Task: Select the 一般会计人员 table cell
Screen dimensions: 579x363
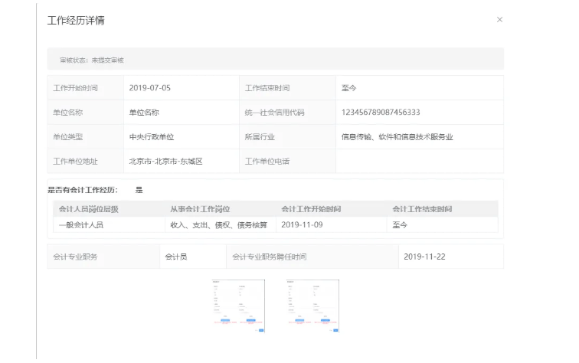Action: 81,225
